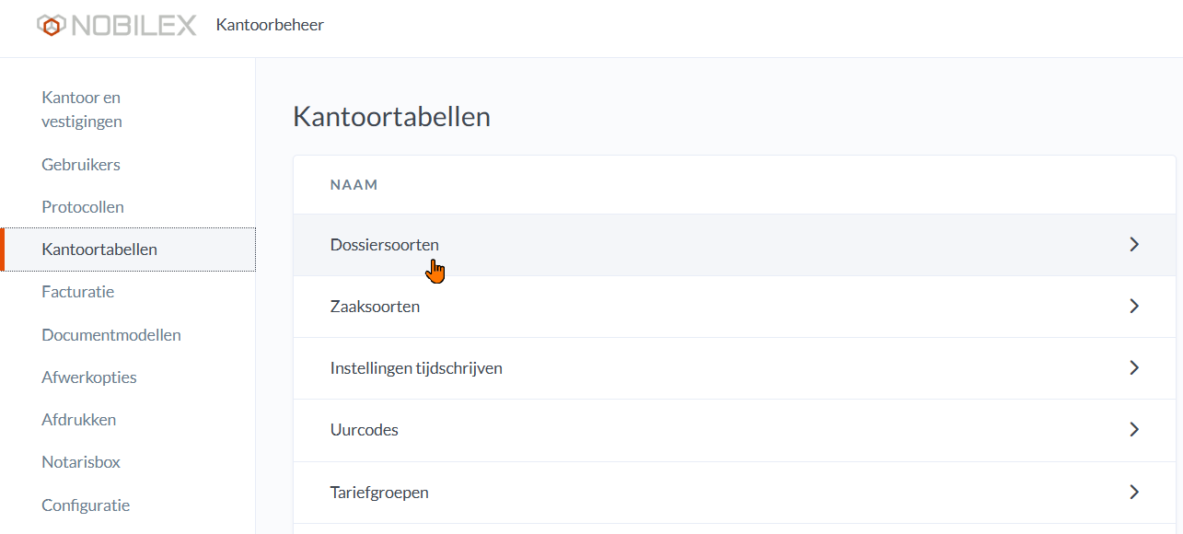Image resolution: width=1183 pixels, height=534 pixels.
Task: Open the Dossiersoorten table entry
Action: click(385, 245)
